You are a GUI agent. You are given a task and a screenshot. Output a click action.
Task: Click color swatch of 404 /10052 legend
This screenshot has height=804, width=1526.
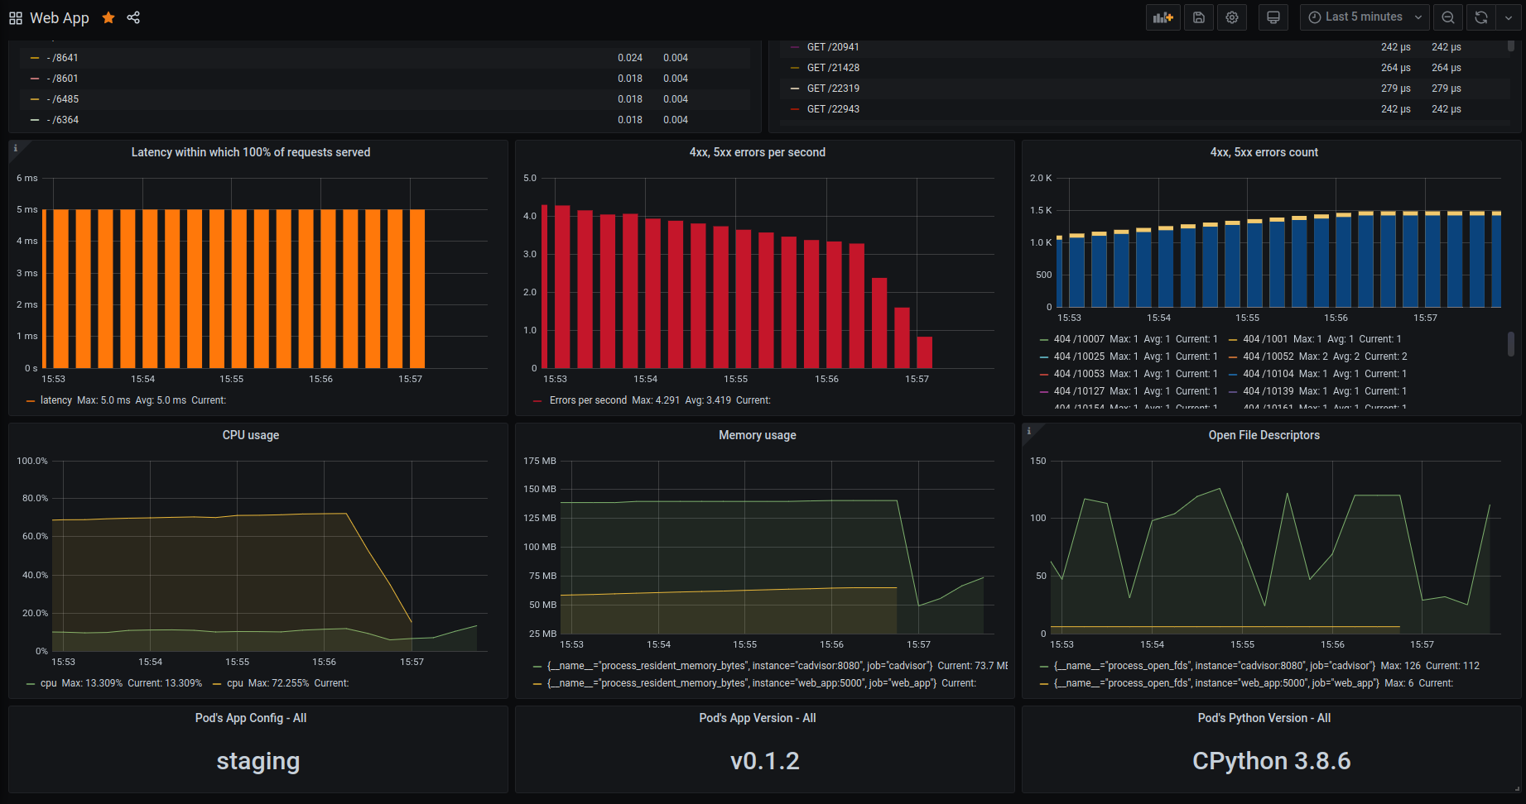tap(1234, 357)
